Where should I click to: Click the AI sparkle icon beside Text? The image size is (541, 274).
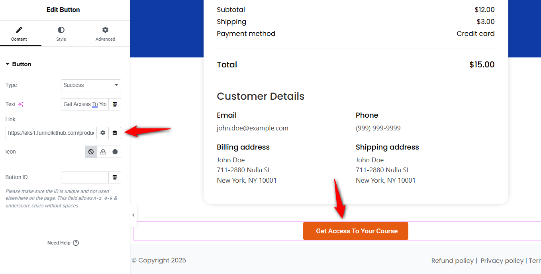21,104
